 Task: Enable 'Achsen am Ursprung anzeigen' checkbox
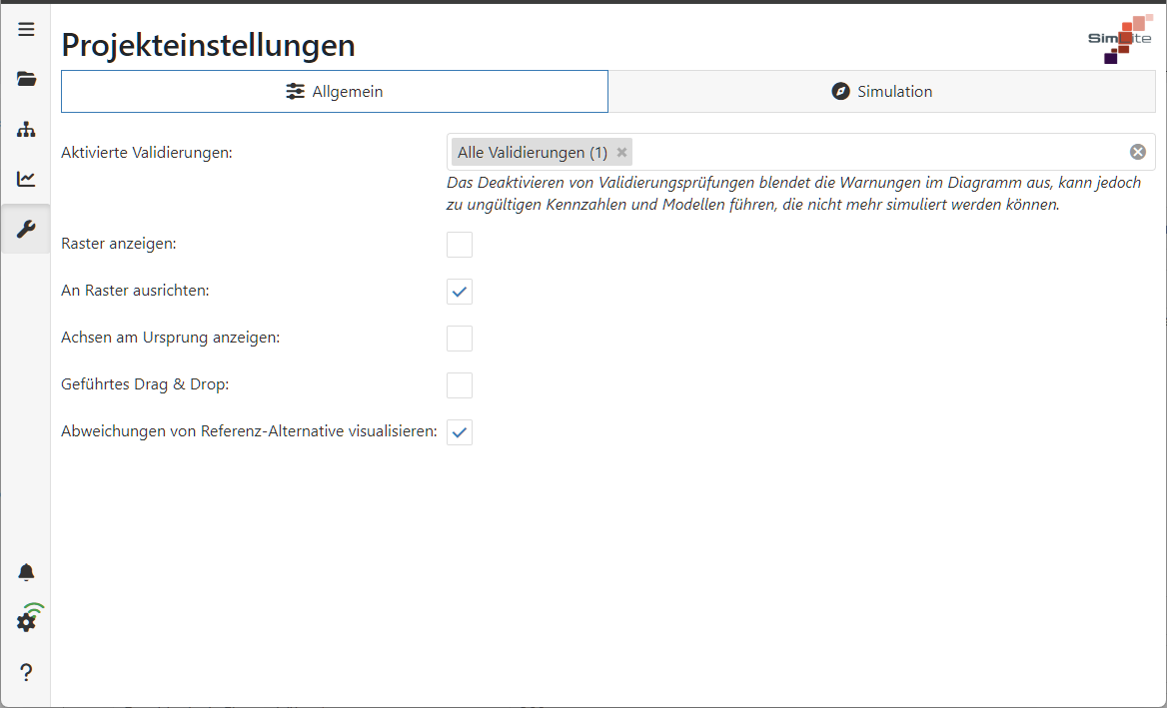[460, 339]
